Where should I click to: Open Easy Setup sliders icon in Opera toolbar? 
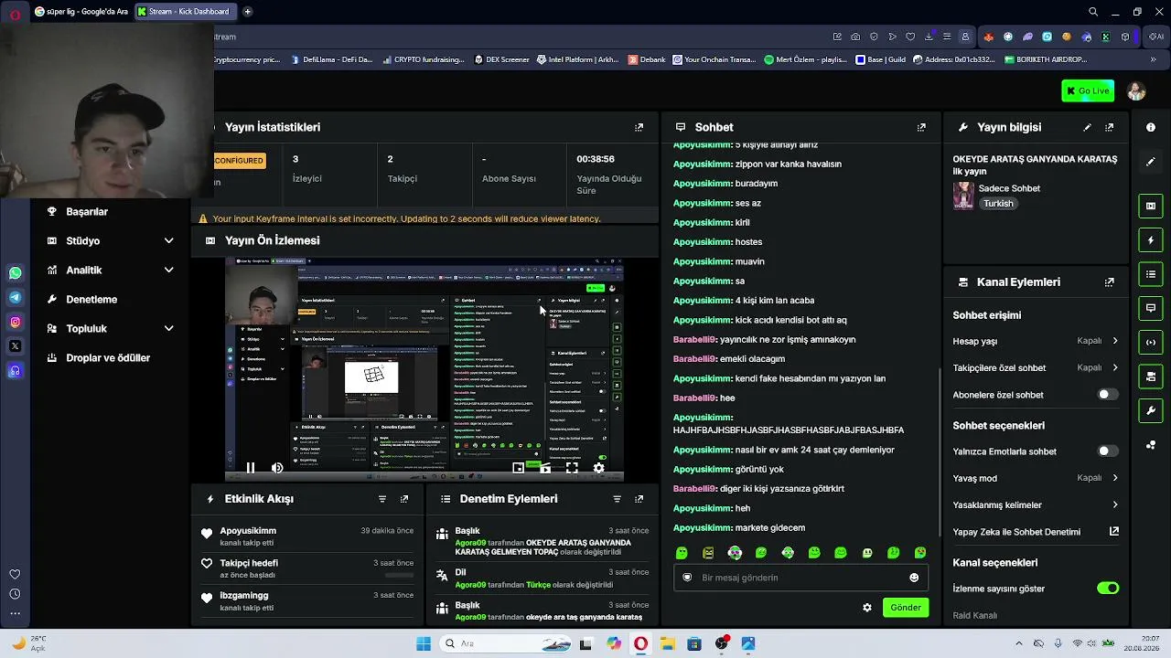pos(947,37)
